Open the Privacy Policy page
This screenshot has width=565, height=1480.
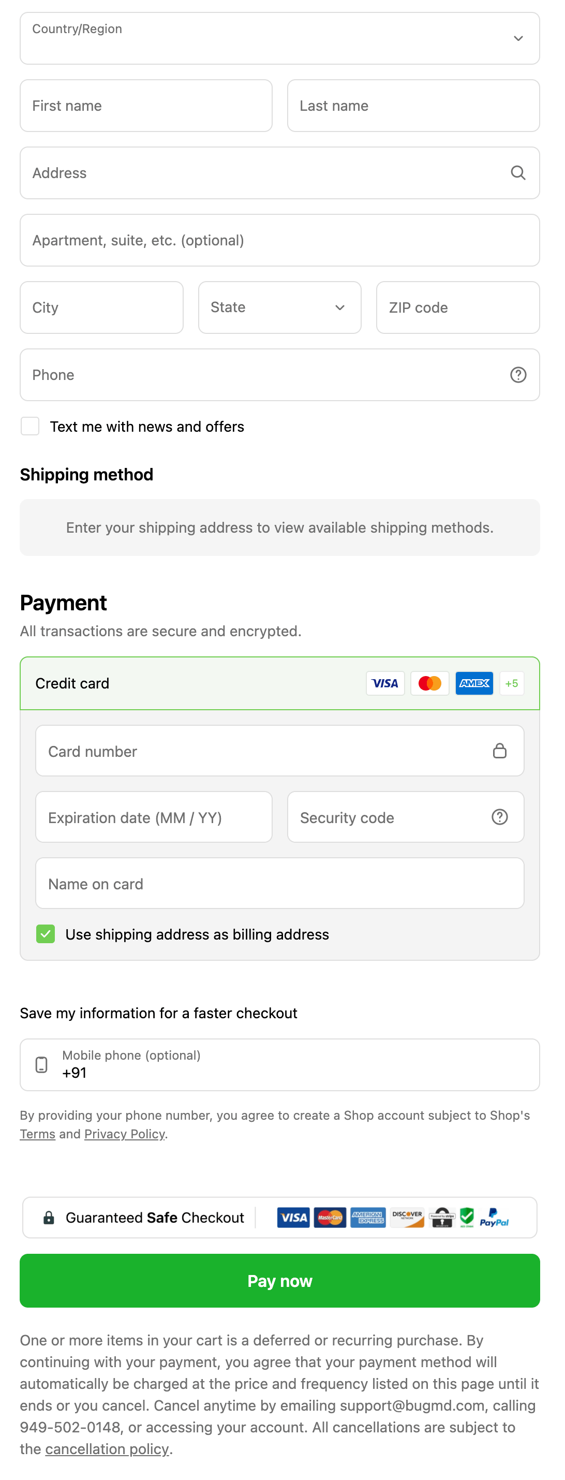pyautogui.click(x=124, y=1134)
